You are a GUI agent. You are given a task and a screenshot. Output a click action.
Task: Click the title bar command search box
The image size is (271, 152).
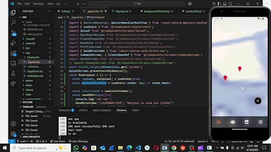coord(137,4)
